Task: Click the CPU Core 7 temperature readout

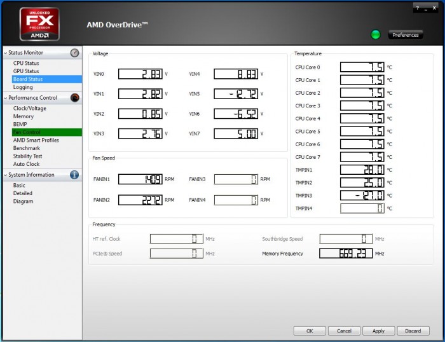Action: tap(362, 156)
